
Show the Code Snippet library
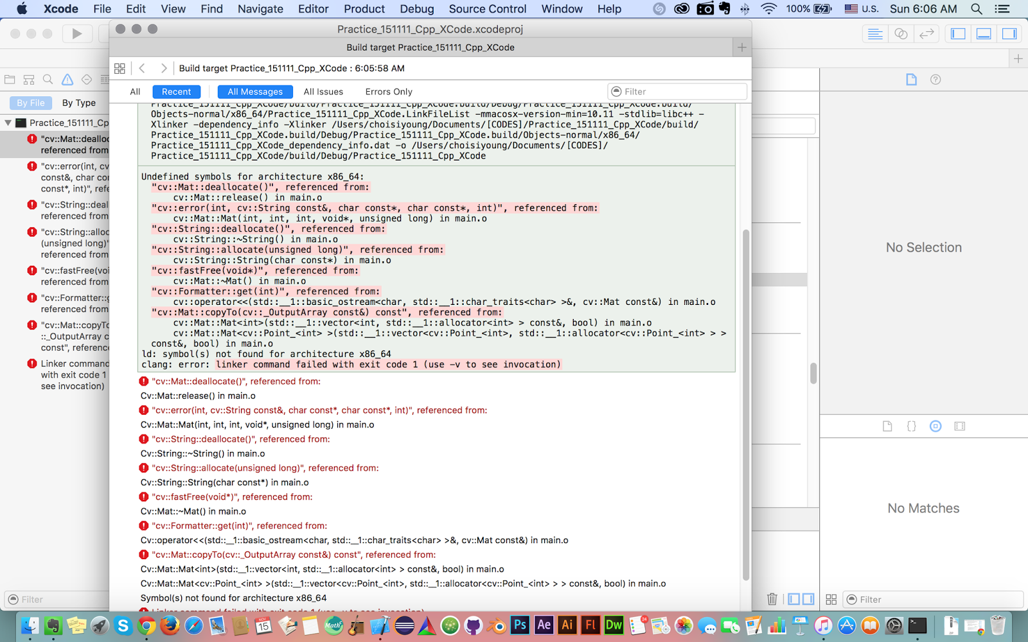tap(911, 426)
